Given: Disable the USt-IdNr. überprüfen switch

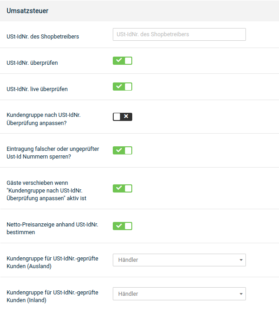Looking at the screenshot, I should pos(122,61).
